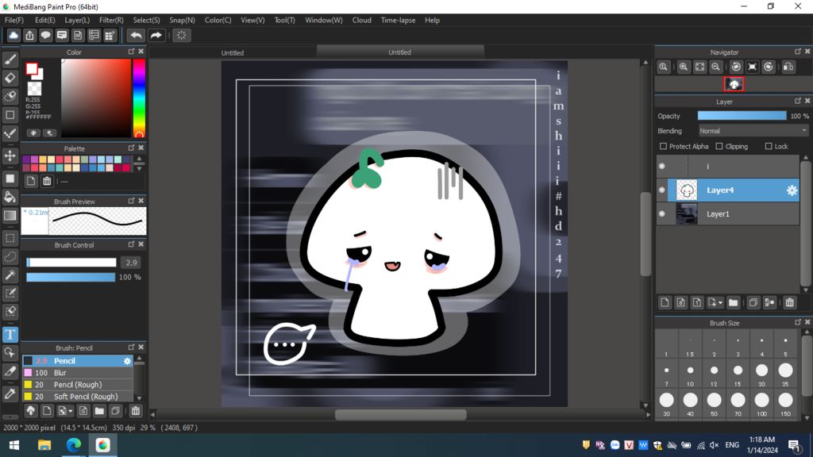Open the Time-lapse menu
This screenshot has width=813, height=457.
(398, 20)
